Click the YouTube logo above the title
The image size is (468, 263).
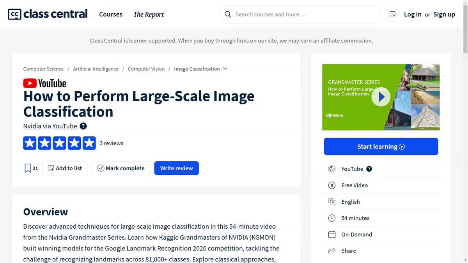pos(45,83)
